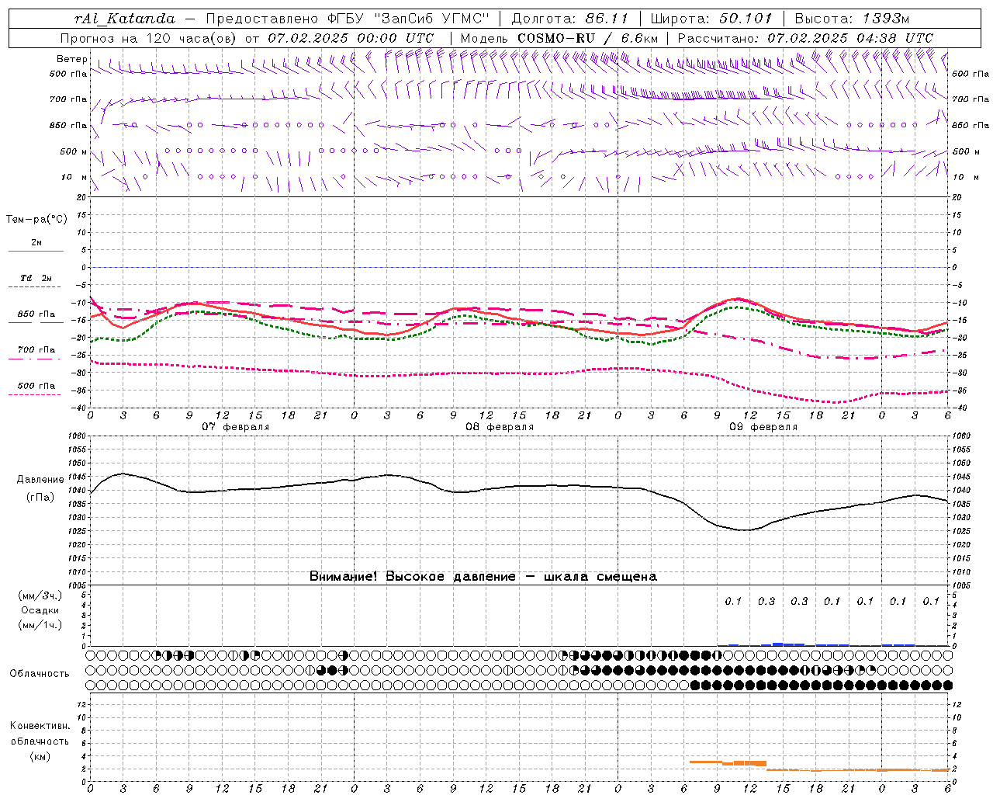Click the left 700 гПа wind level label
This screenshot has width=993, height=795.
tap(68, 99)
